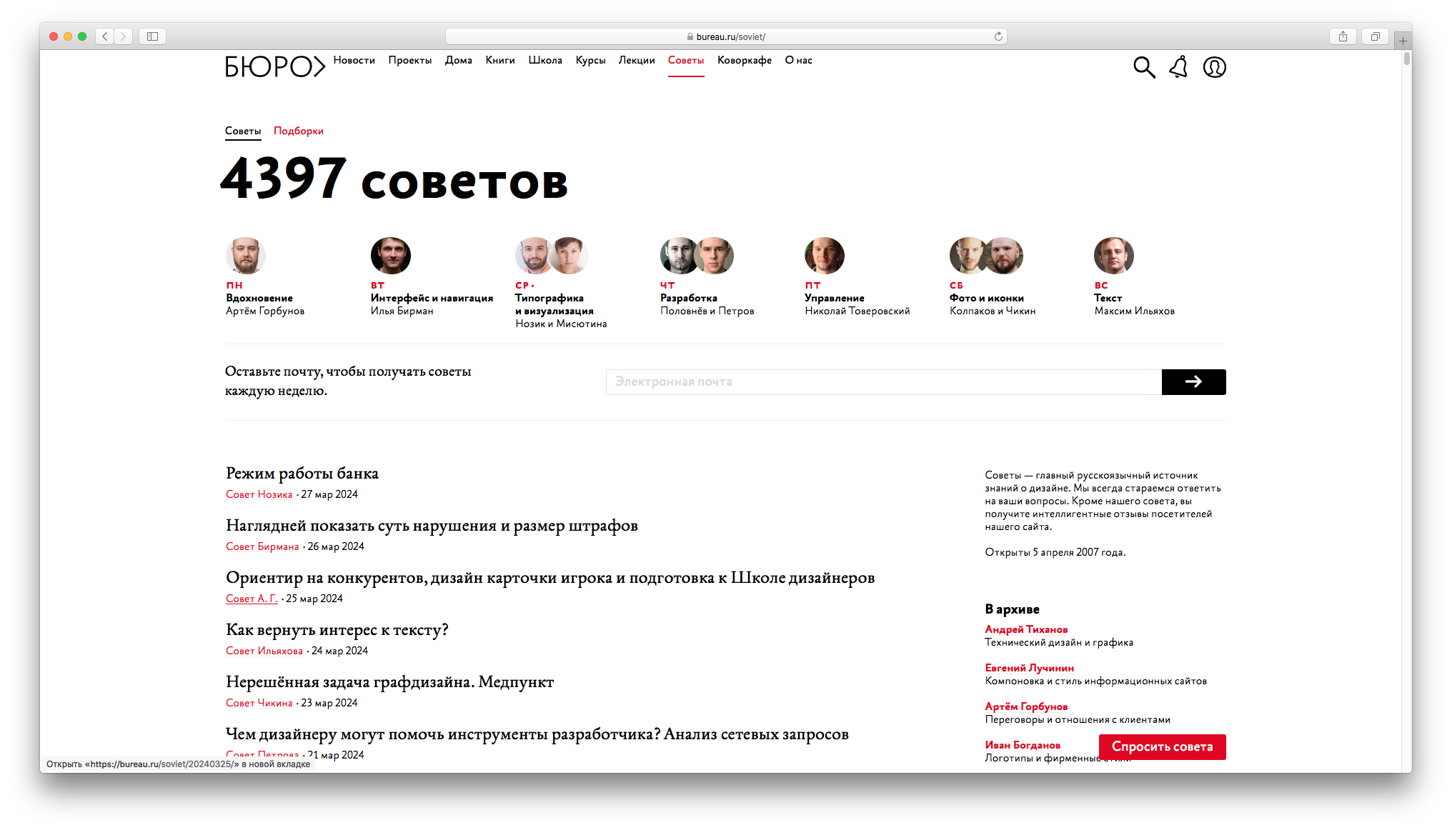The height and width of the screenshot is (830, 1452).
Task: Reload page with Safari refresh icon
Action: 998,36
